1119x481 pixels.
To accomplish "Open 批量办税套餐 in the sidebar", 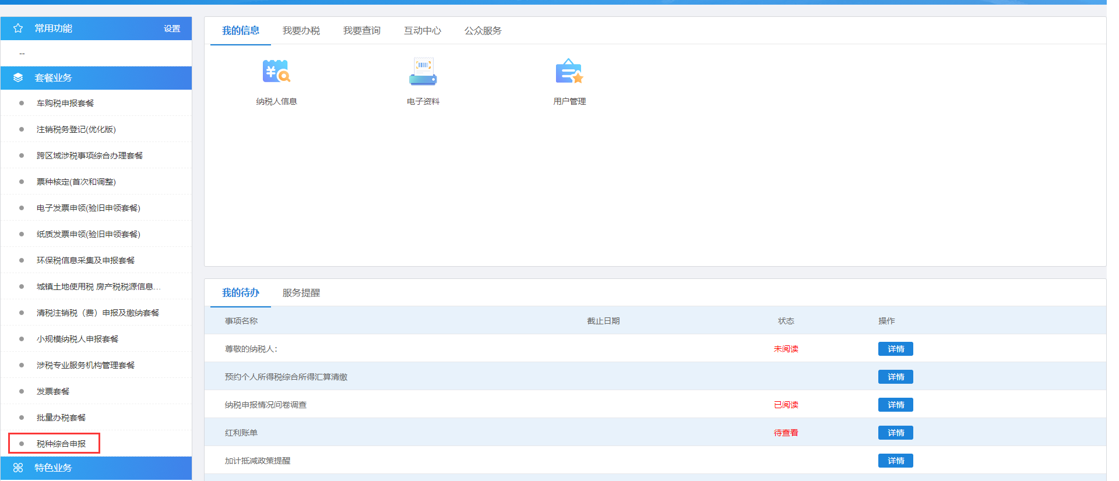I will (61, 418).
